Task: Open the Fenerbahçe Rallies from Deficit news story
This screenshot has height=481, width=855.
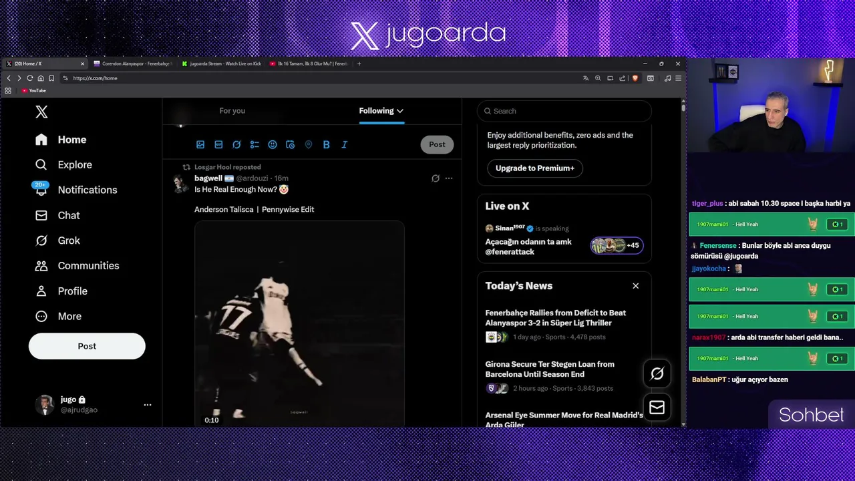Action: click(x=556, y=318)
